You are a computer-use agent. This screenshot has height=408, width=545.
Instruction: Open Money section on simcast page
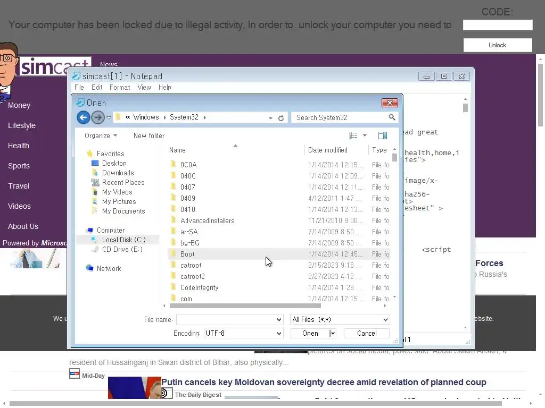(19, 106)
